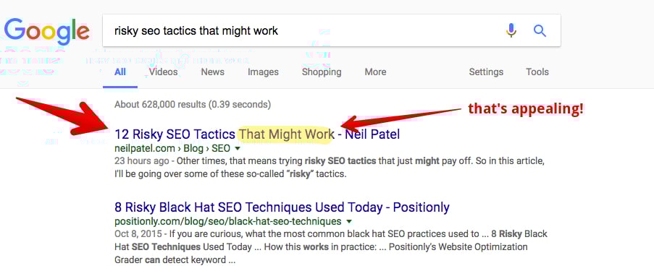This screenshot has width=654, height=279.
Task: Open the Images results tab
Action: pos(263,72)
